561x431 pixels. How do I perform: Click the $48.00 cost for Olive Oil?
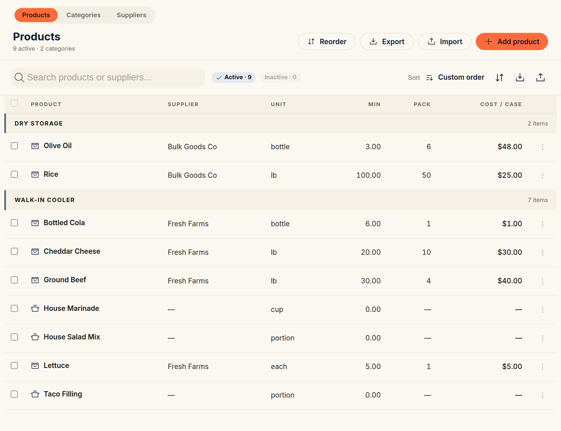pos(510,147)
